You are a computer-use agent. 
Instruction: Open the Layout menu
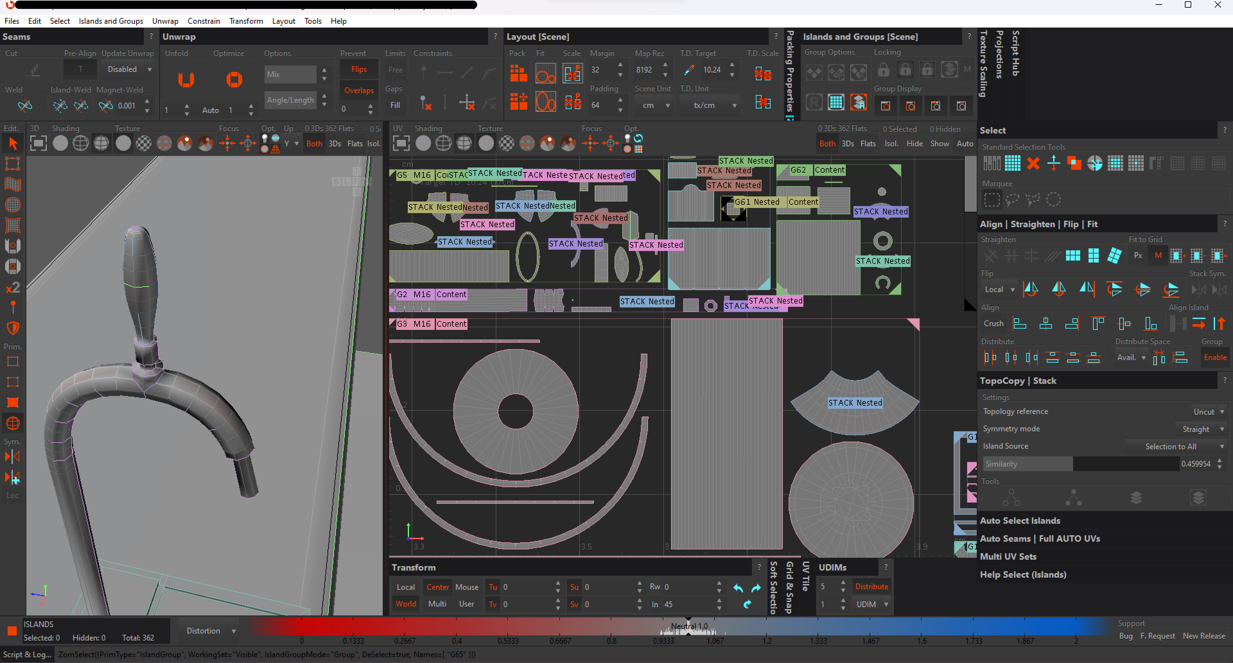(x=283, y=21)
